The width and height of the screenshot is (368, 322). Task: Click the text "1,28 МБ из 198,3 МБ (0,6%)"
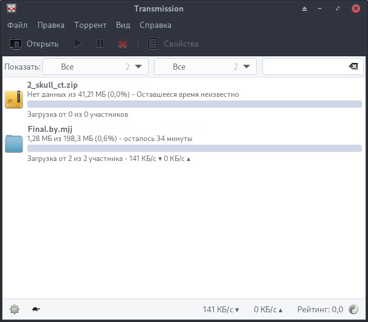[x=72, y=139]
